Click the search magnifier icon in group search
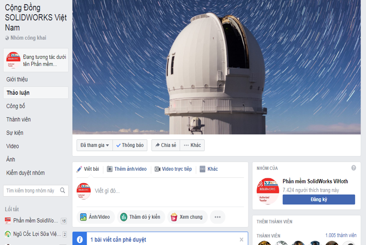This screenshot has height=245, width=366. coord(63,191)
